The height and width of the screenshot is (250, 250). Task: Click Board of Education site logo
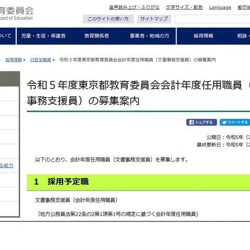[x=16, y=14]
